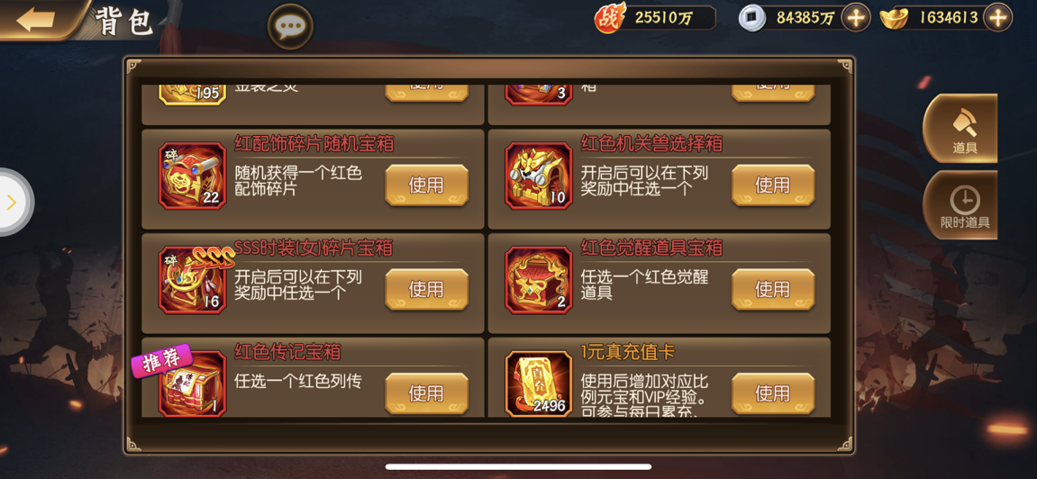
Task: Use the 红色传记宝箱
Action: pos(426,393)
